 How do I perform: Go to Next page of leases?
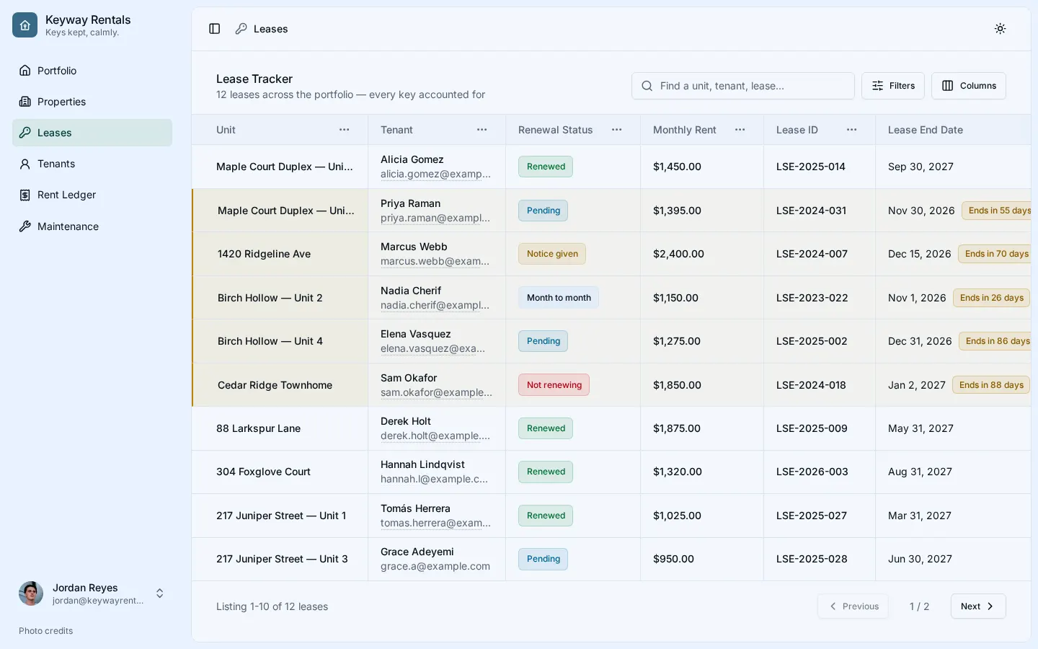coord(978,606)
